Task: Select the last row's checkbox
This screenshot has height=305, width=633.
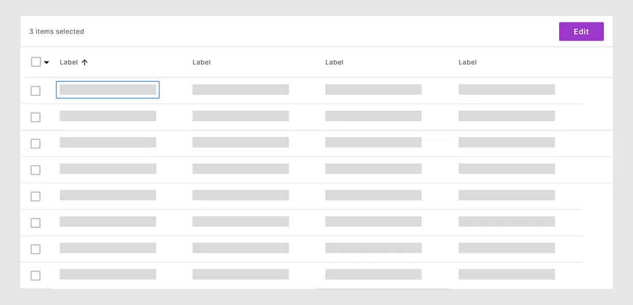Action: (36, 276)
